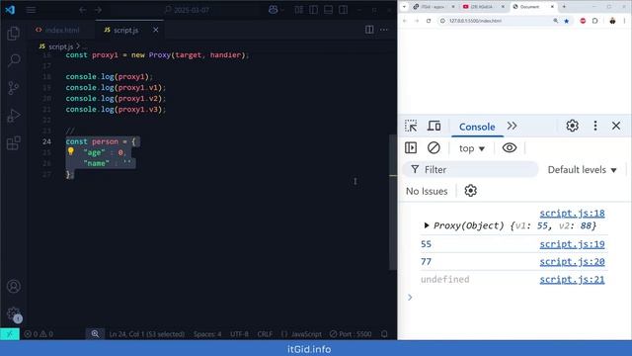Bookmark the page with the star icon
This screenshot has width=632, height=356.
(566, 21)
